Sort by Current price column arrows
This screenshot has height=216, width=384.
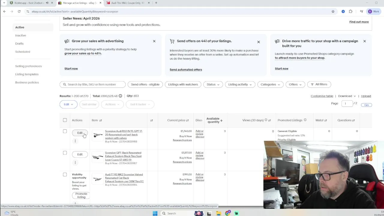187,120
